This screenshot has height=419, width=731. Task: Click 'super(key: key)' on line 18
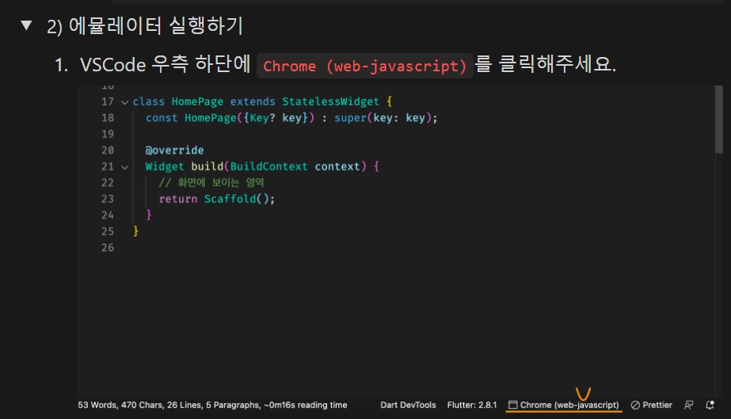click(383, 118)
